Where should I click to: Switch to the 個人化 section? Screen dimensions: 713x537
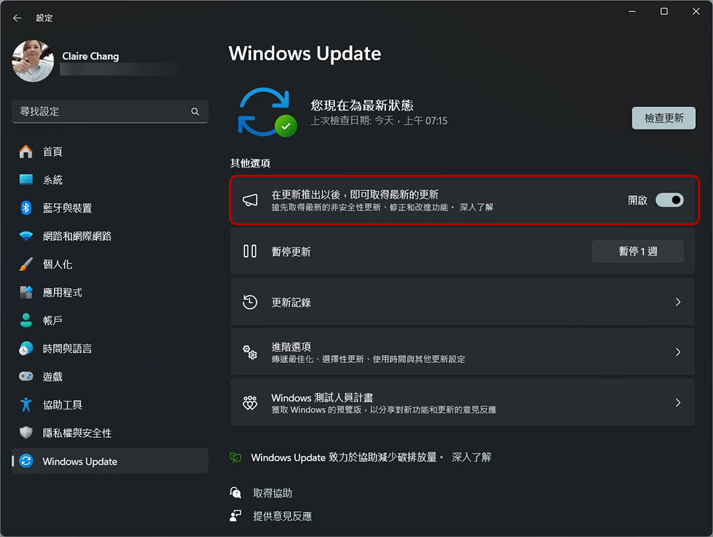110,264
